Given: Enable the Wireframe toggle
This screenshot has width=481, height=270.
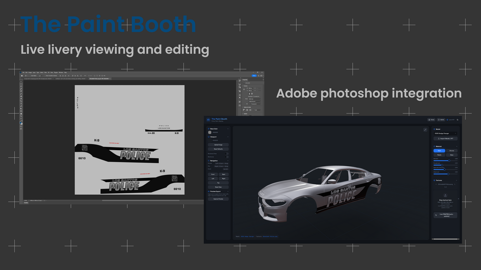Looking at the screenshot, I should [x=226, y=157].
